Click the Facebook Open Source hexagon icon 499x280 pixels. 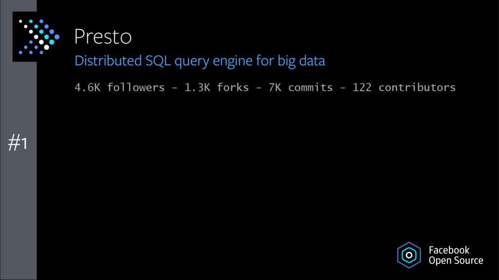coord(409,255)
